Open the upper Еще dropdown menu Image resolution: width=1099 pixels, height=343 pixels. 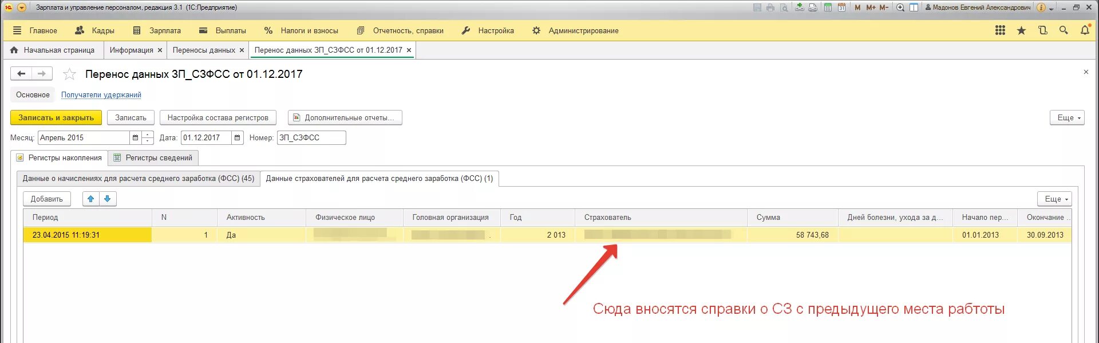click(1067, 117)
